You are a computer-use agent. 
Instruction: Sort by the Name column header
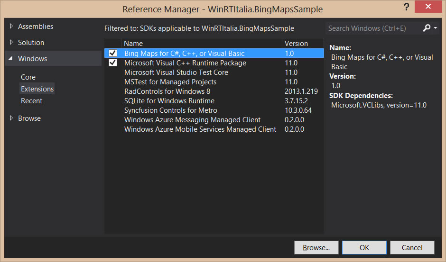tap(201, 43)
